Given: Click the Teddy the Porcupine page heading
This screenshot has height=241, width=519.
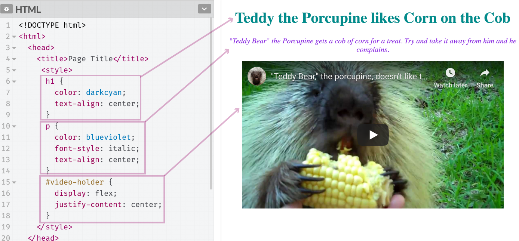Looking at the screenshot, I should click(x=372, y=18).
